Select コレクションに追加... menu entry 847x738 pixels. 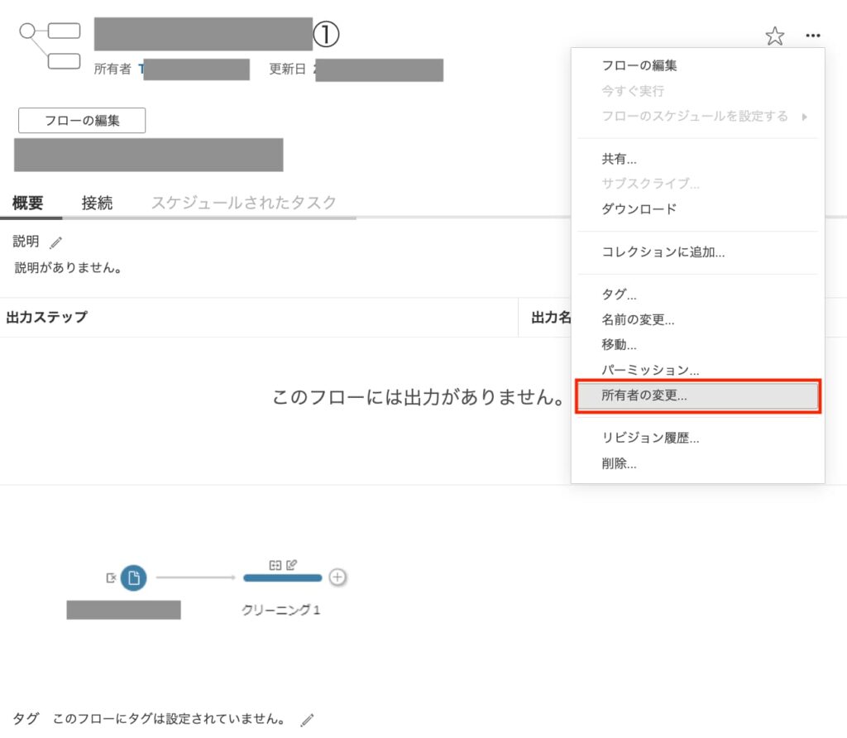tap(663, 252)
